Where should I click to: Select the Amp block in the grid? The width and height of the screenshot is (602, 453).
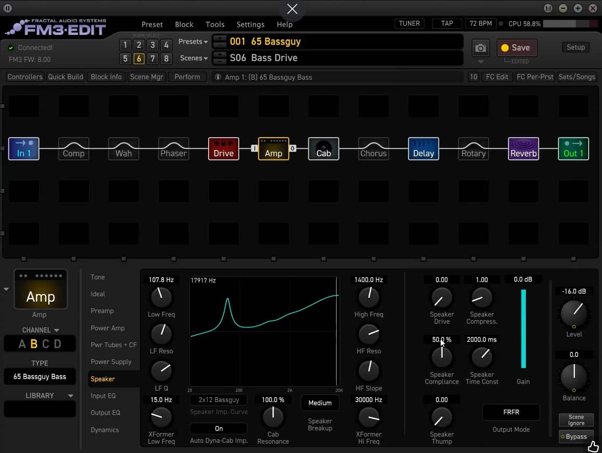point(274,148)
